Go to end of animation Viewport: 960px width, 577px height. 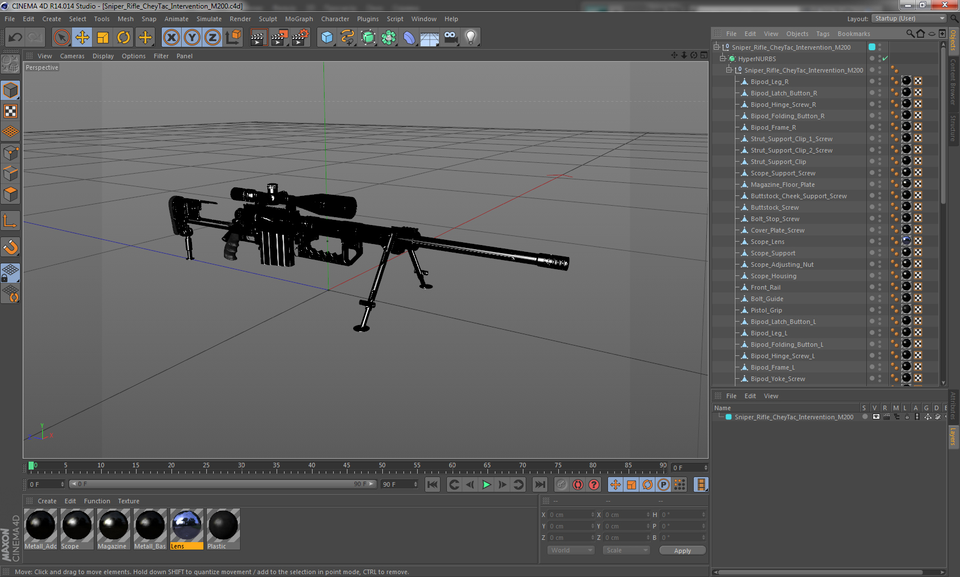(539, 484)
